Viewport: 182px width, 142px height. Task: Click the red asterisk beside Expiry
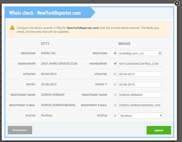point(106,84)
